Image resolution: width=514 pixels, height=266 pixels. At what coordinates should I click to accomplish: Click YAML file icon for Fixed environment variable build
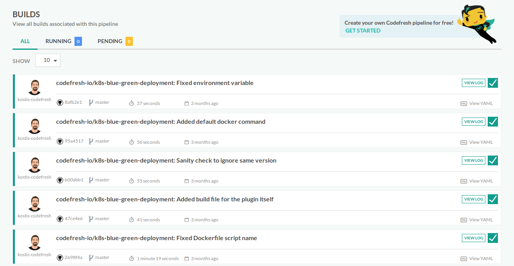coord(463,104)
